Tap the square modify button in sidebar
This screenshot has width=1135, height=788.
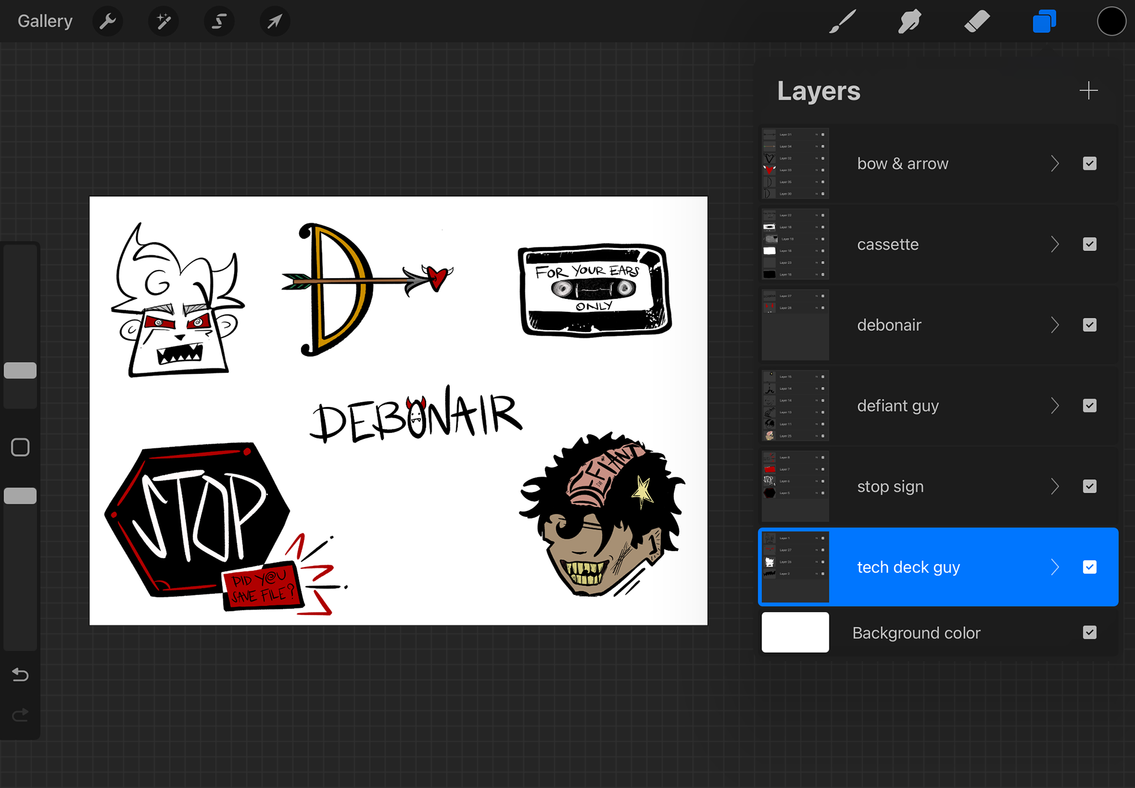(20, 447)
